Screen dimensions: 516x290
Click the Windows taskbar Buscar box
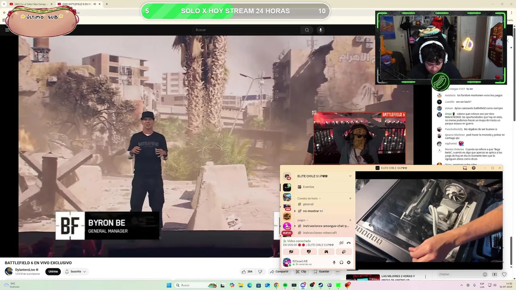(x=196, y=285)
